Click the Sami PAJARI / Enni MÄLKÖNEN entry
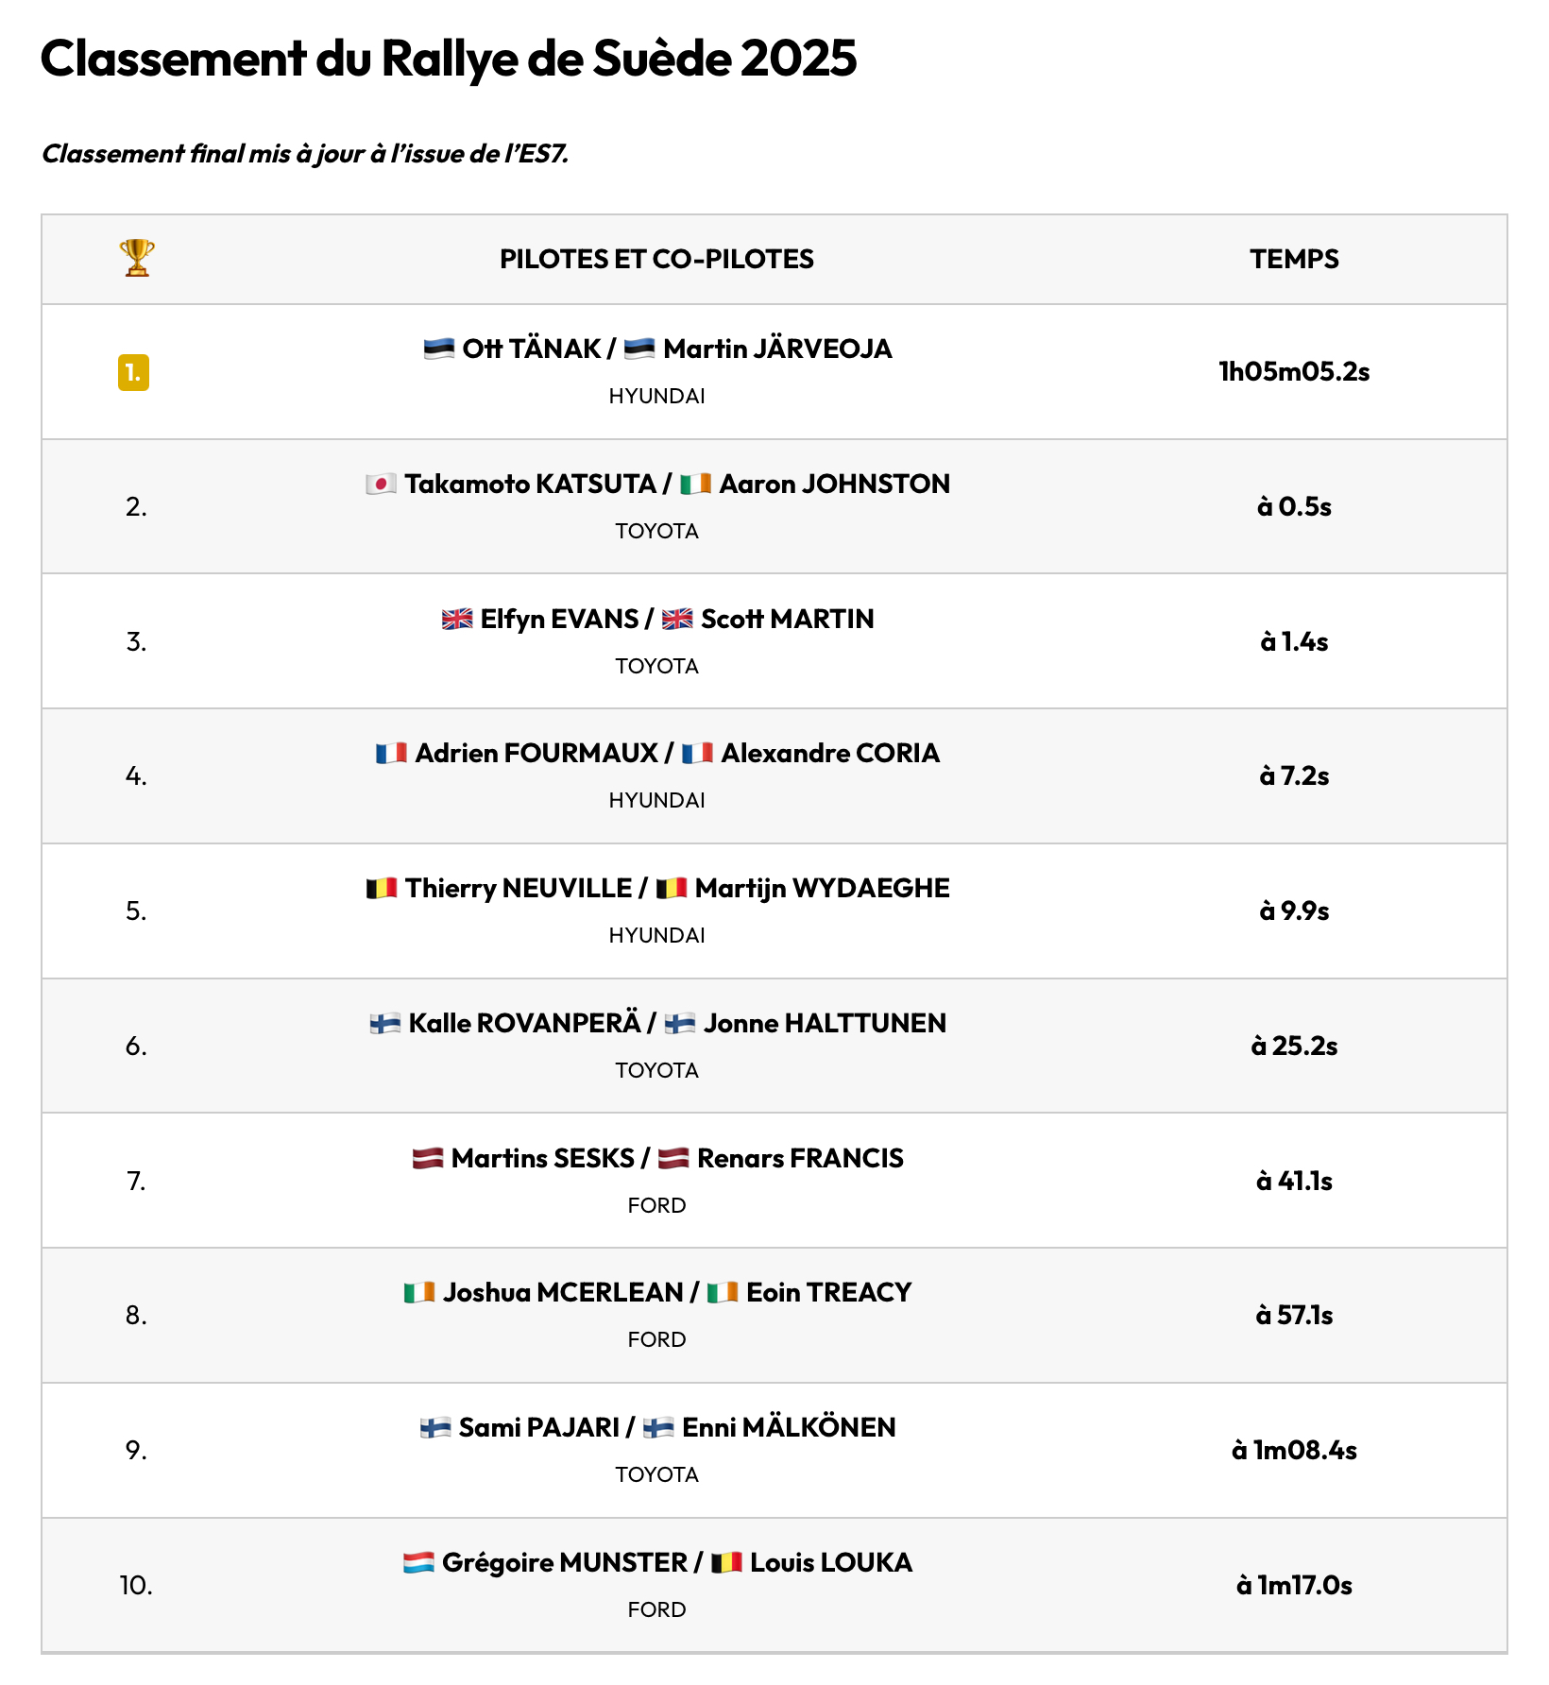Image resolution: width=1549 pixels, height=1685 pixels. pos(657,1428)
